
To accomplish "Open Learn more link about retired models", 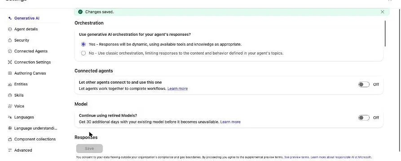I will pyautogui.click(x=230, y=122).
